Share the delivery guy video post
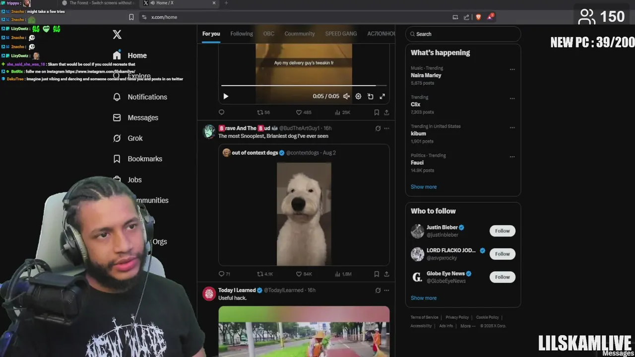Image resolution: width=635 pixels, height=357 pixels. pyautogui.click(x=386, y=113)
